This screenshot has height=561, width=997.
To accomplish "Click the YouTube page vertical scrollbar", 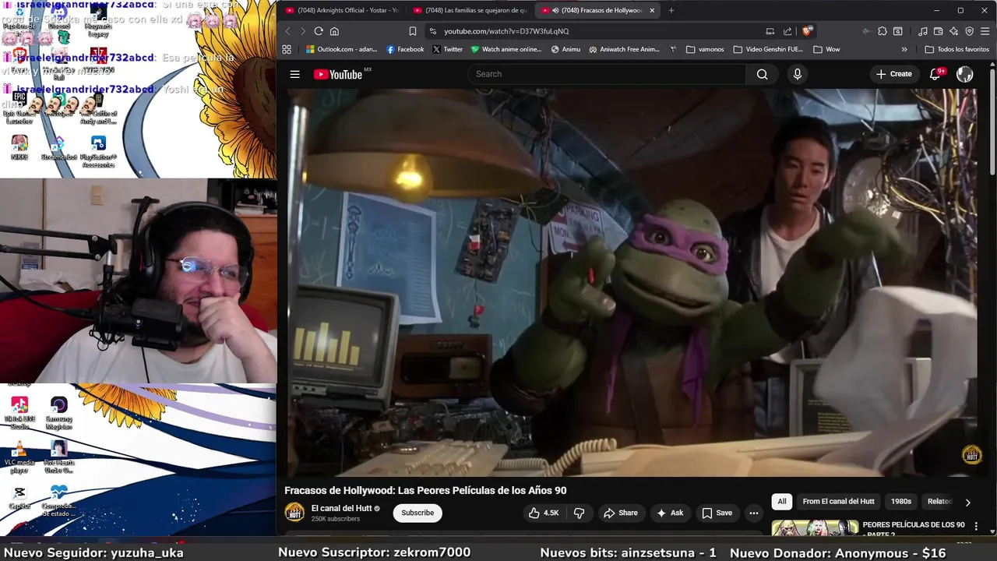I will pyautogui.click(x=992, y=121).
